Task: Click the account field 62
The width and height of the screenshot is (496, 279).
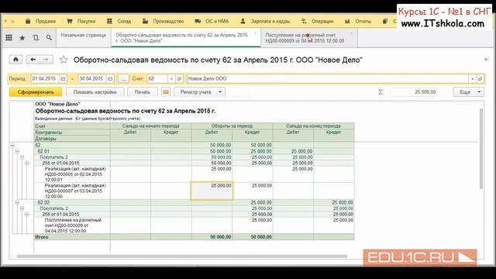Action: tap(157, 79)
